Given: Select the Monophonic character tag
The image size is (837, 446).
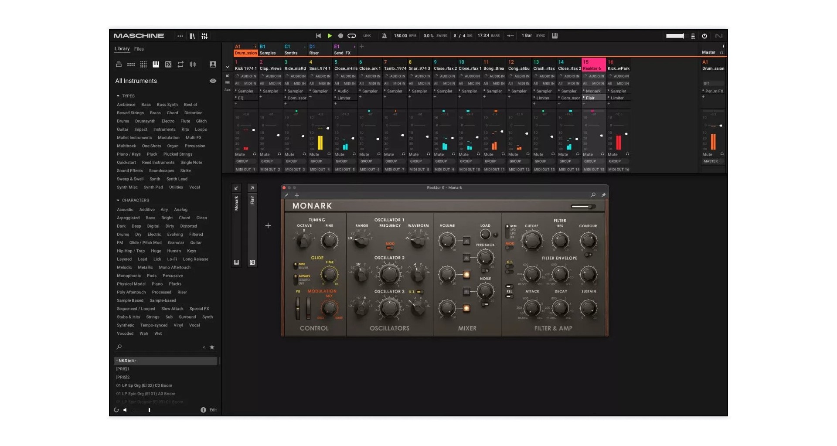Looking at the screenshot, I should tap(129, 276).
